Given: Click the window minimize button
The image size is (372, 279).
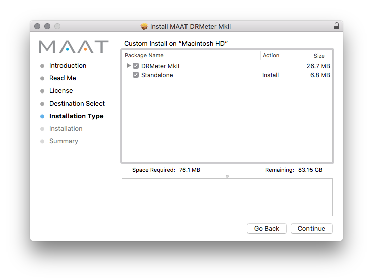Looking at the screenshot, I should [47, 26].
